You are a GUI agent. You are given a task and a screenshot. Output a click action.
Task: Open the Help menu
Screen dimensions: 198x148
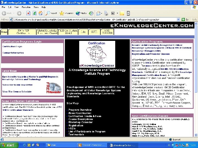pyautogui.click(x=43, y=7)
